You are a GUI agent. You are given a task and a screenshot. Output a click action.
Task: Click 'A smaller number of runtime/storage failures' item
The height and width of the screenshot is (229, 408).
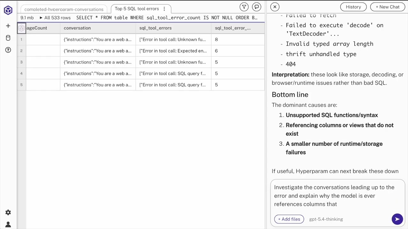click(x=334, y=148)
